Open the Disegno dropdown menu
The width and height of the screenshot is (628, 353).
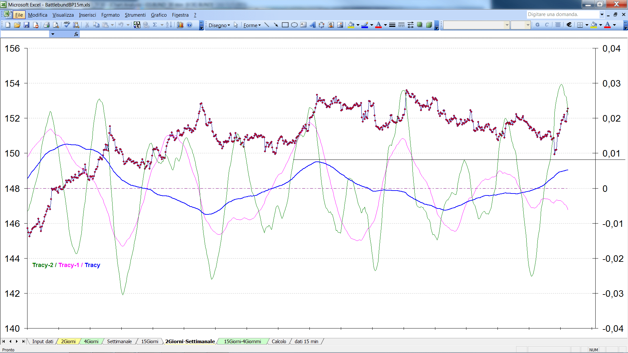(219, 25)
